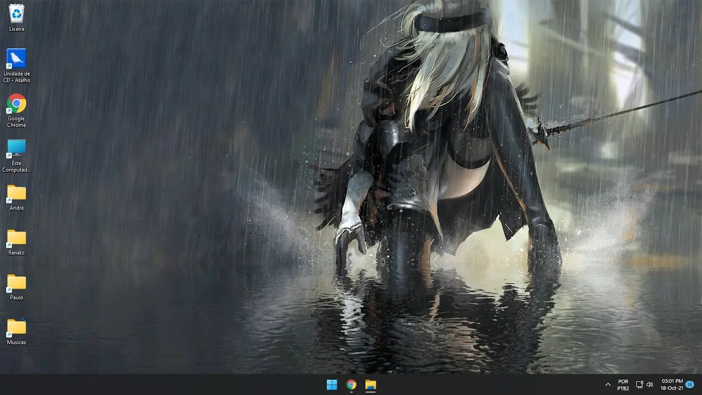This screenshot has width=702, height=395.
Task: Open Chrome from the taskbar
Action: pos(351,385)
